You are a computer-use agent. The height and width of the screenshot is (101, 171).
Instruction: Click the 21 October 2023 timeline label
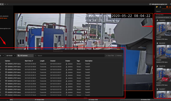(39, 100)
